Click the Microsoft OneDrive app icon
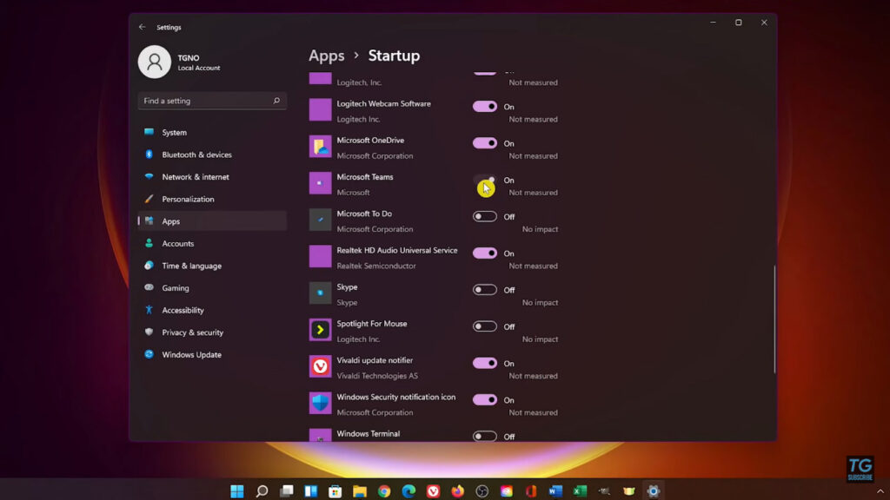890x500 pixels. tap(320, 146)
